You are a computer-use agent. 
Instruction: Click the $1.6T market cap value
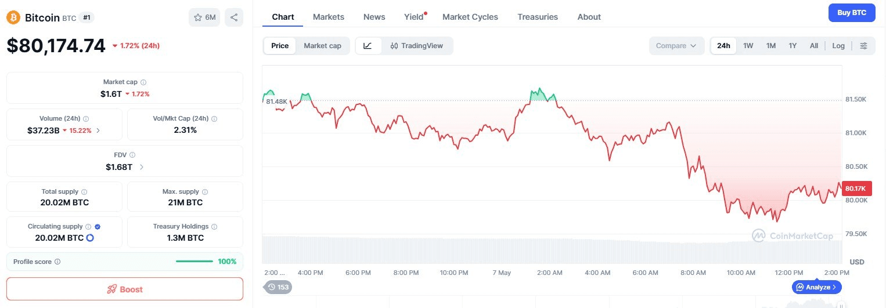coord(111,93)
